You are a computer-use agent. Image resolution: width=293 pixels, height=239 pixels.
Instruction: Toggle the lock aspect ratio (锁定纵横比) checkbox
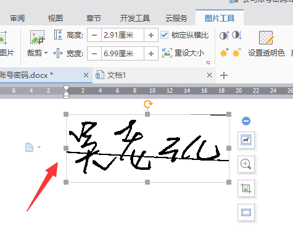point(164,35)
